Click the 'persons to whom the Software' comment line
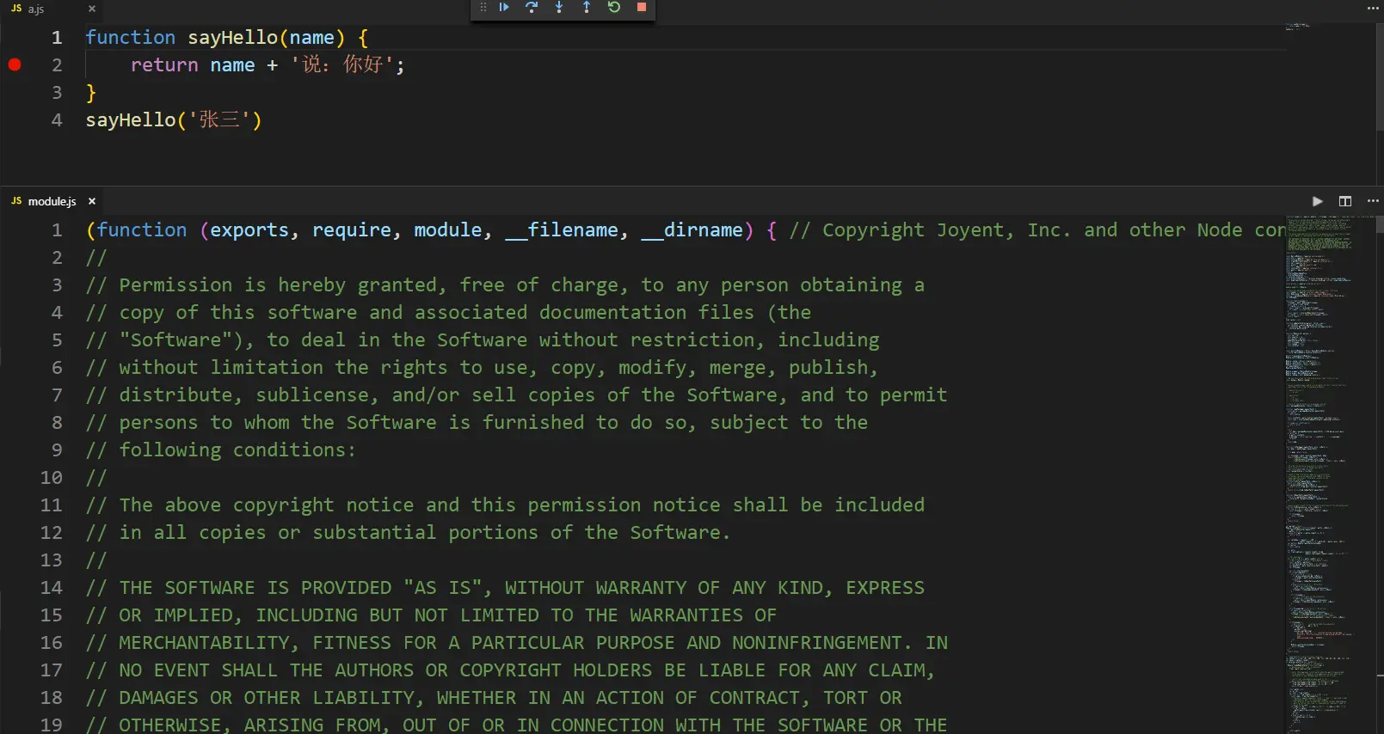 pyautogui.click(x=477, y=423)
